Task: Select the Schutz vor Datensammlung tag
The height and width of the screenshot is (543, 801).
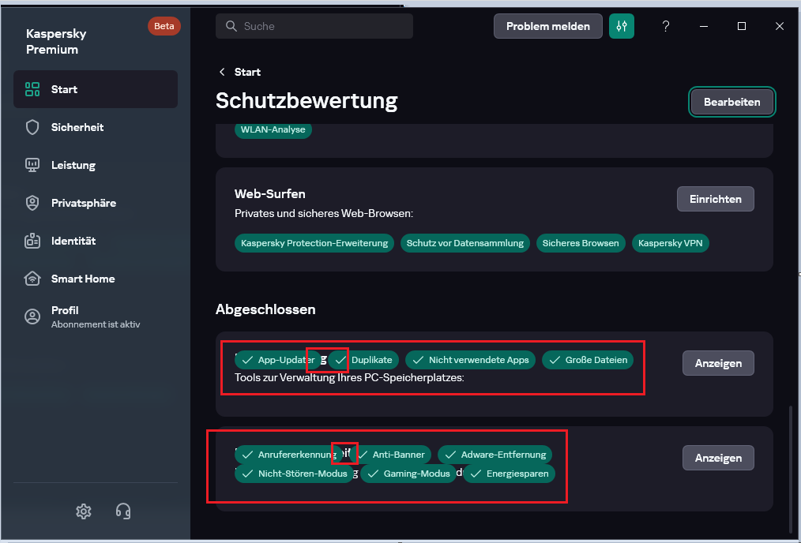Action: coord(464,243)
